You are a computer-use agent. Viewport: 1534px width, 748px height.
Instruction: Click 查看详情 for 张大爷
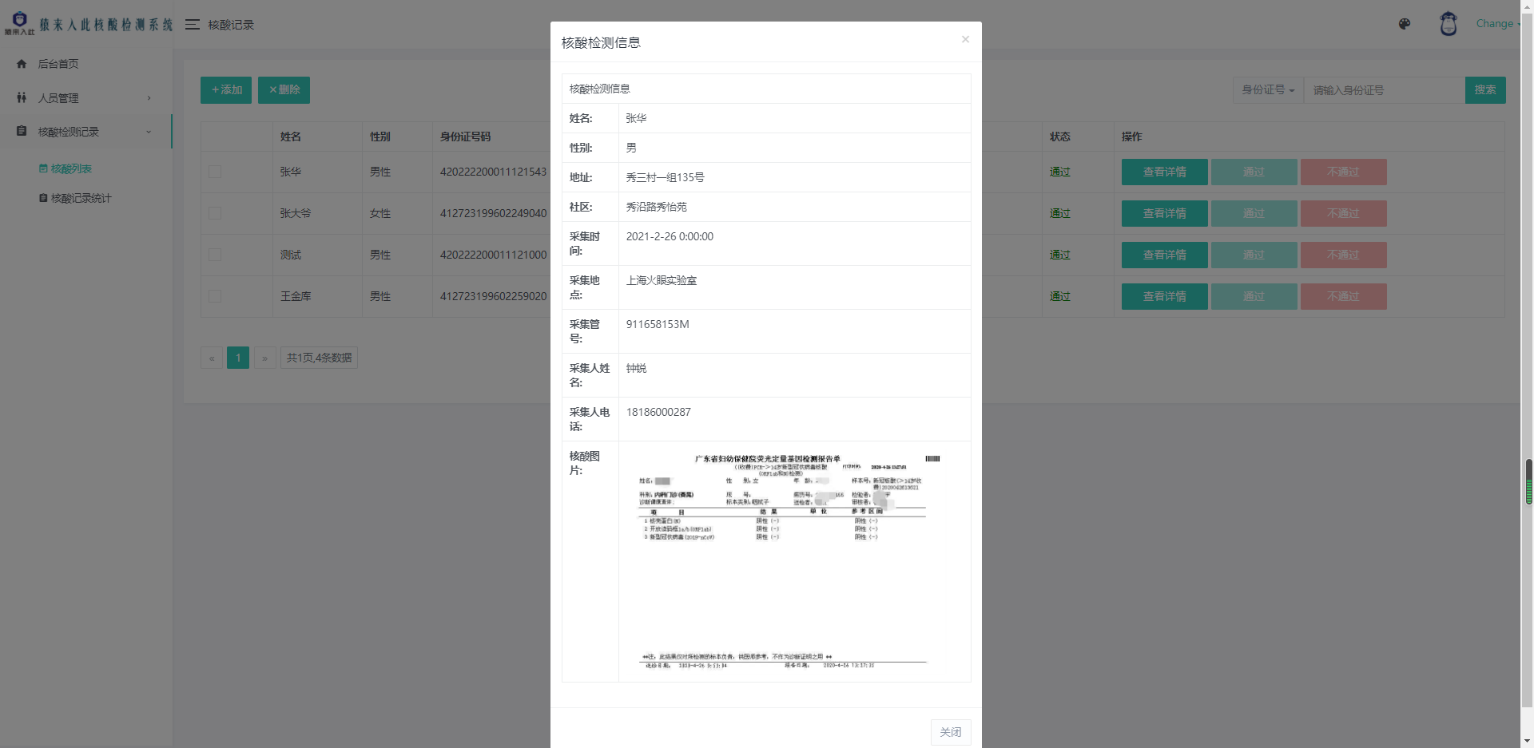pyautogui.click(x=1164, y=213)
